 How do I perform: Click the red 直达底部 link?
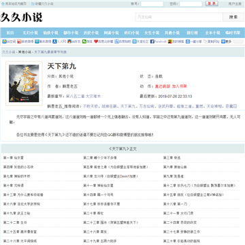[x=163, y=86]
